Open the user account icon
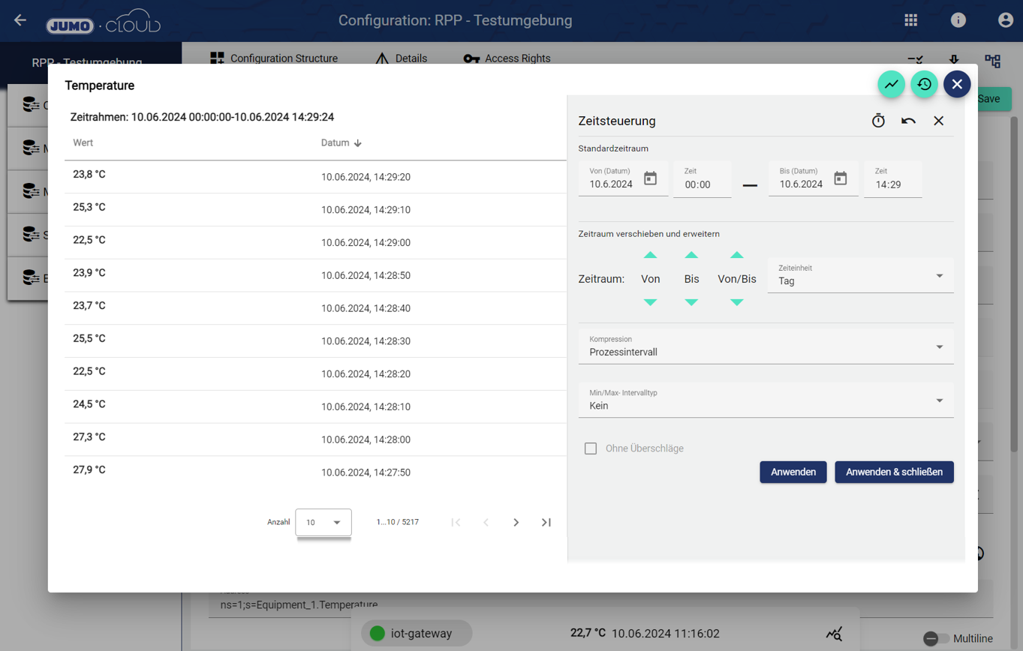This screenshot has height=651, width=1023. [x=1005, y=20]
